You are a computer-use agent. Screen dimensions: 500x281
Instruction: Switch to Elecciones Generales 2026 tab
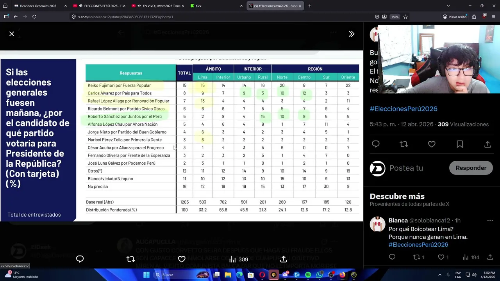37,6
